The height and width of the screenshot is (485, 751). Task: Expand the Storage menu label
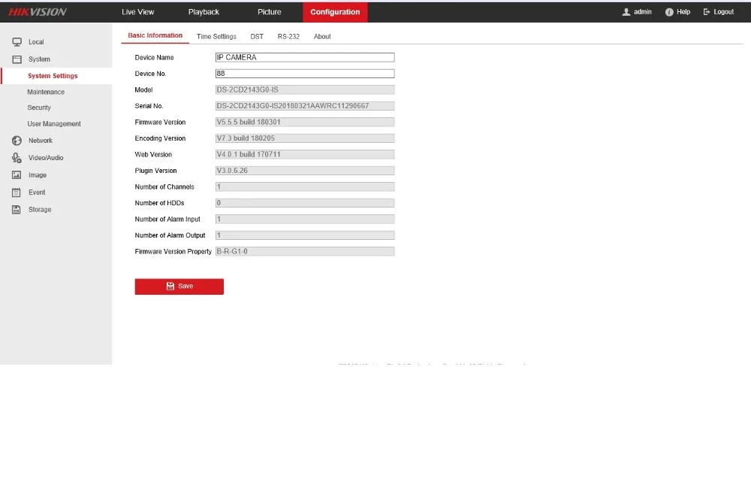coord(40,210)
